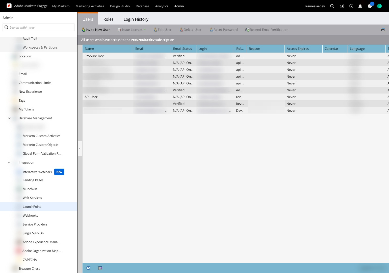Open global search magnifier icon
389x273 pixels.
pyautogui.click(x=332, y=6)
